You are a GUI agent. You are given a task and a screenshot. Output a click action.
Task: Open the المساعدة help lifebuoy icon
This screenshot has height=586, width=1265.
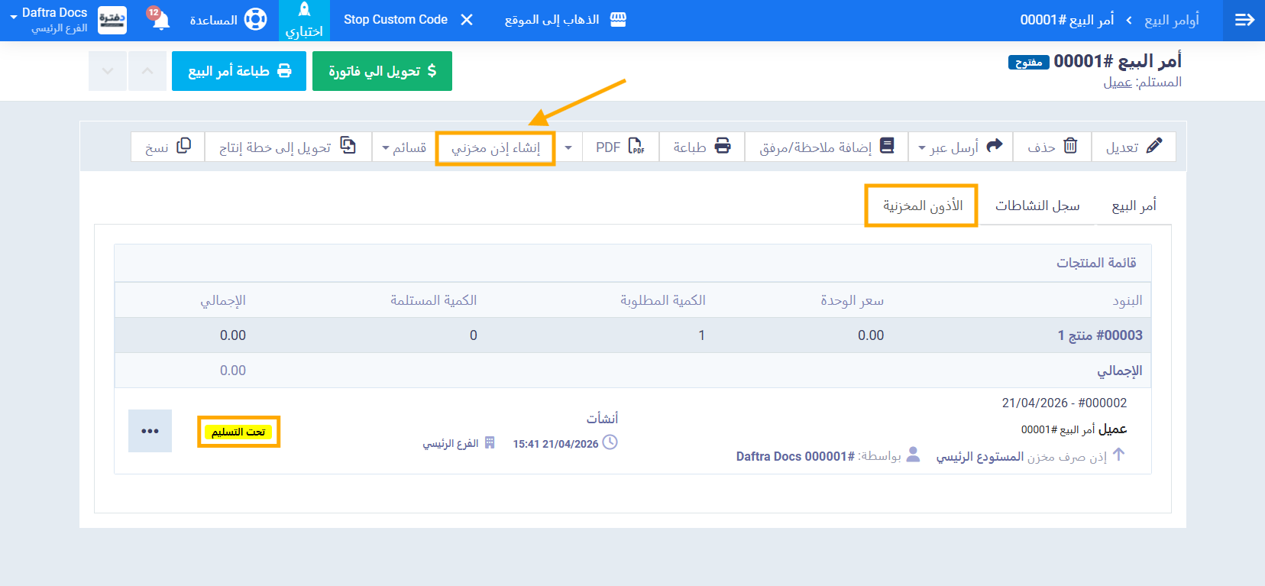coord(255,20)
